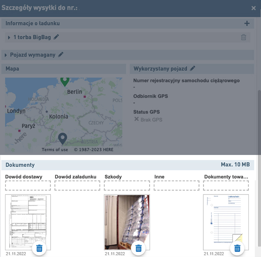This screenshot has width=261, height=257.
Task: Click the Inne upload drop zone
Action: point(176,185)
